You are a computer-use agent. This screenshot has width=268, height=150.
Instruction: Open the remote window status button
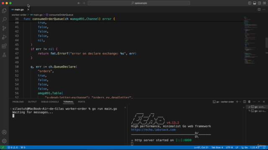[x=3, y=147]
